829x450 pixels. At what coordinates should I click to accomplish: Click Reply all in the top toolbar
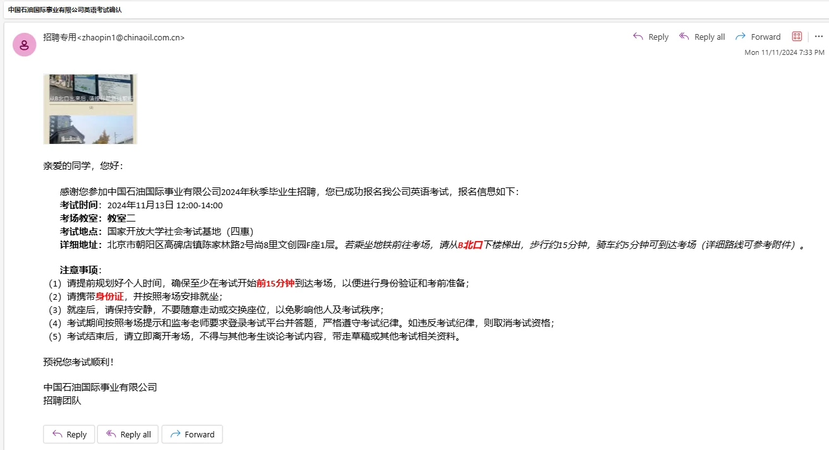[701, 37]
